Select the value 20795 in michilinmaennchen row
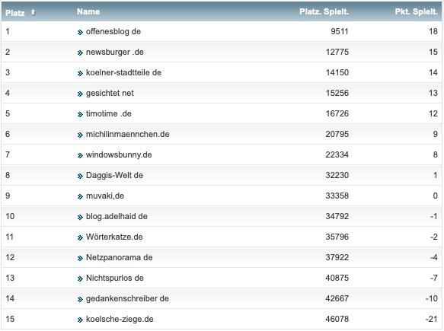The width and height of the screenshot is (444, 331). coord(337,134)
